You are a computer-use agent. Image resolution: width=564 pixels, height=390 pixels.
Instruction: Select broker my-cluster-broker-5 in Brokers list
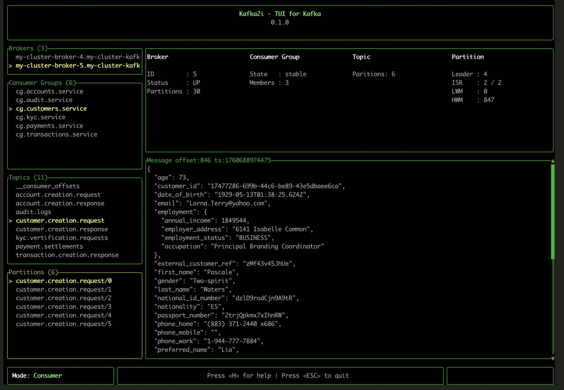pyautogui.click(x=78, y=65)
